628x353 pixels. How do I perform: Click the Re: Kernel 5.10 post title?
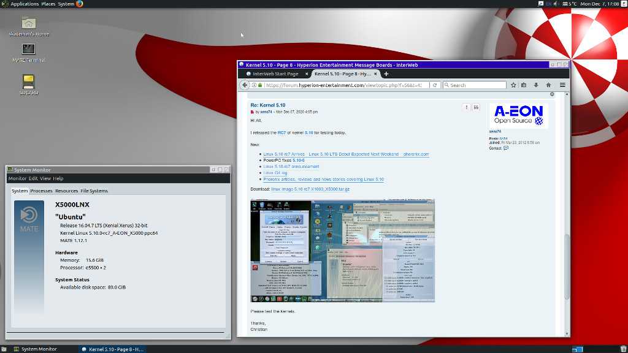point(268,105)
